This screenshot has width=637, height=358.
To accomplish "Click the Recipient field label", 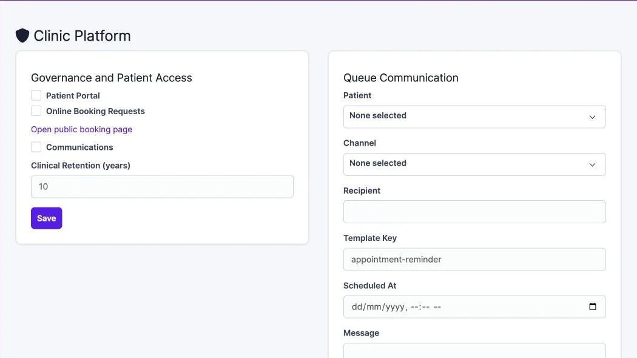I will point(362,191).
